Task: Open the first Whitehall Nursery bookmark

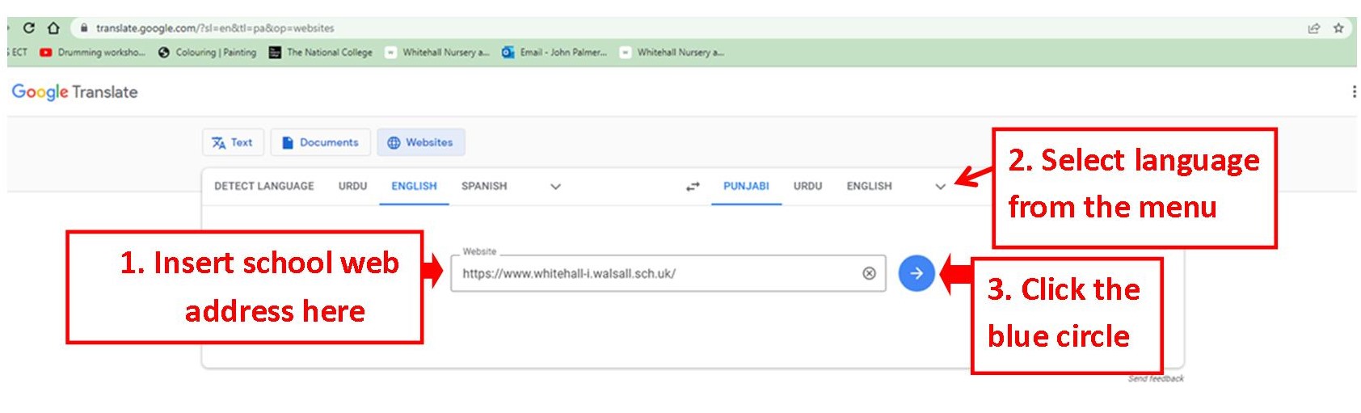Action: pos(437,53)
